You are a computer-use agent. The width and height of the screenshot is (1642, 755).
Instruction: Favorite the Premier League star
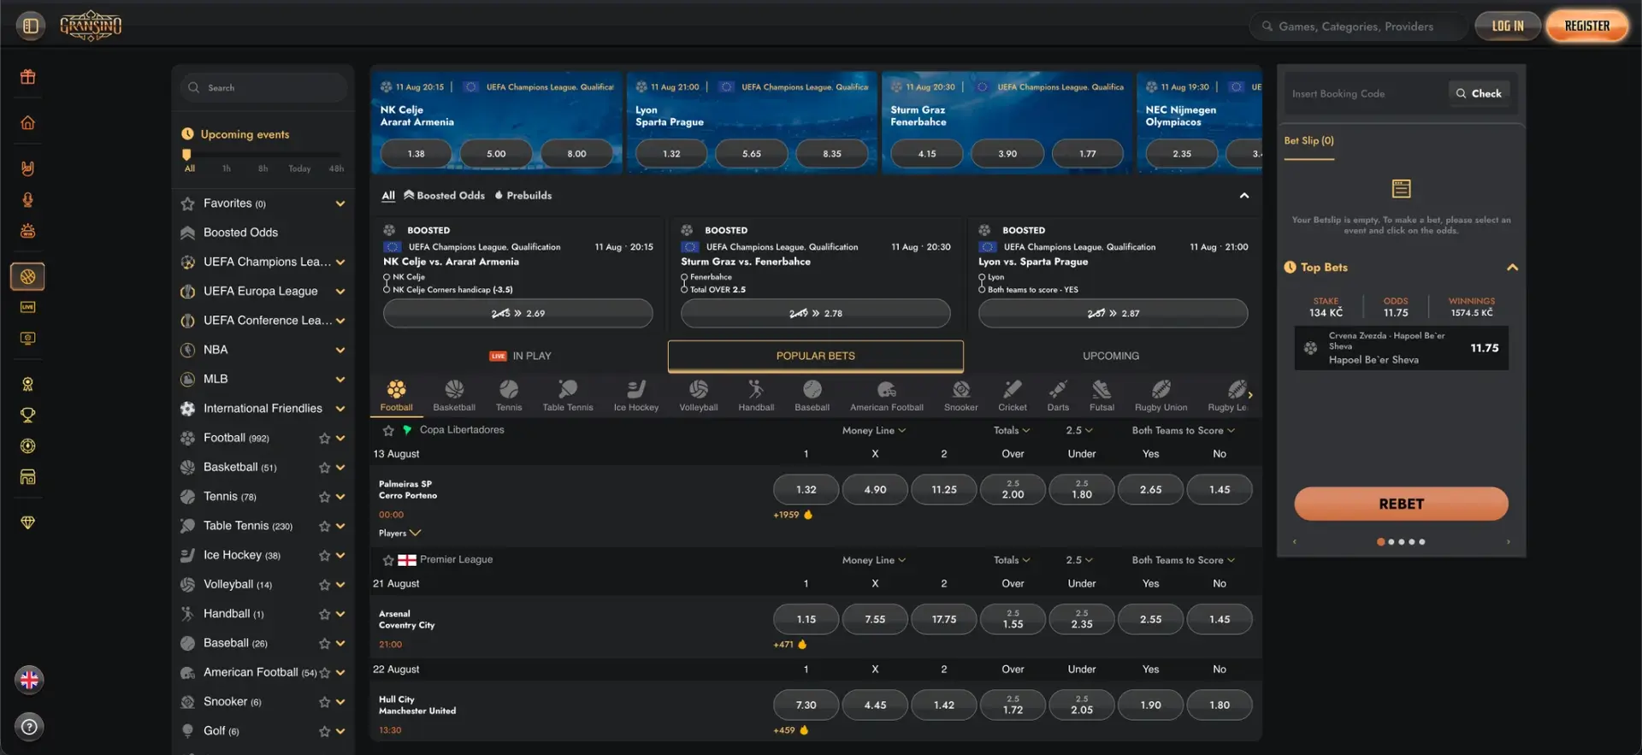point(388,560)
